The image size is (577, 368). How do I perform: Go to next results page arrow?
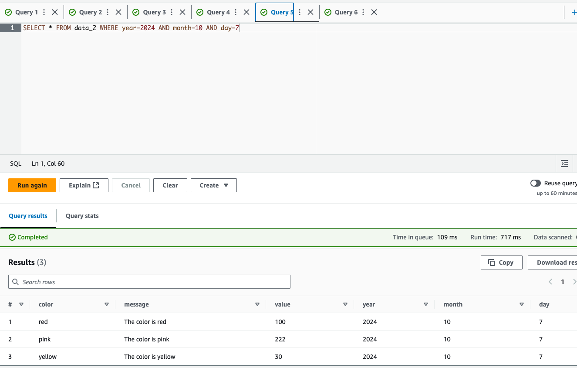(574, 282)
